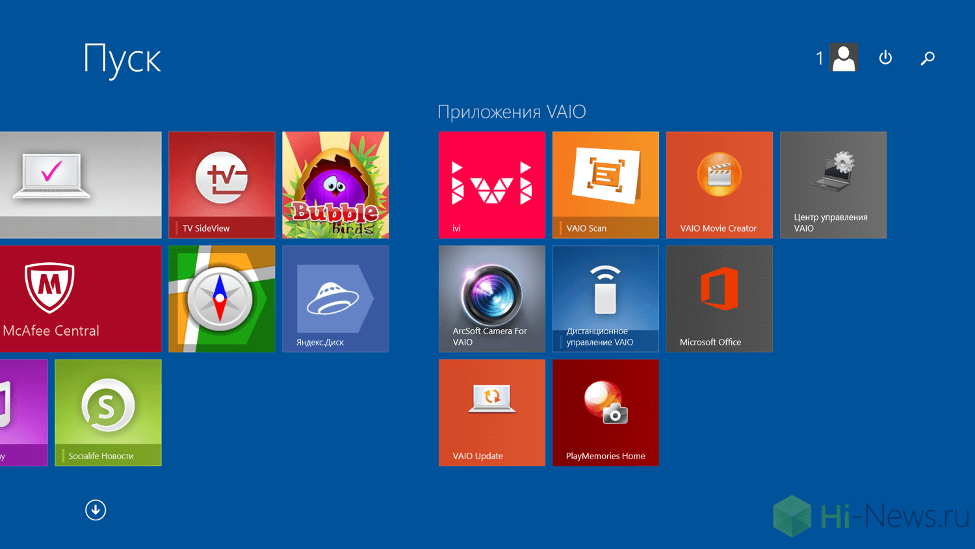Launch Microsoft Office tile
This screenshot has height=549, width=975.
[719, 299]
